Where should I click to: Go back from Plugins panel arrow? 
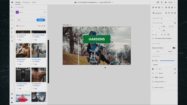(16, 7)
